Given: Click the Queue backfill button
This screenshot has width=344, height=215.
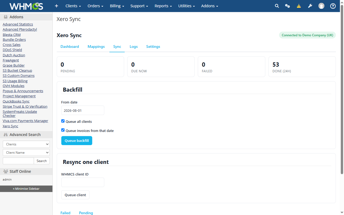Looking at the screenshot, I should (x=77, y=141).
